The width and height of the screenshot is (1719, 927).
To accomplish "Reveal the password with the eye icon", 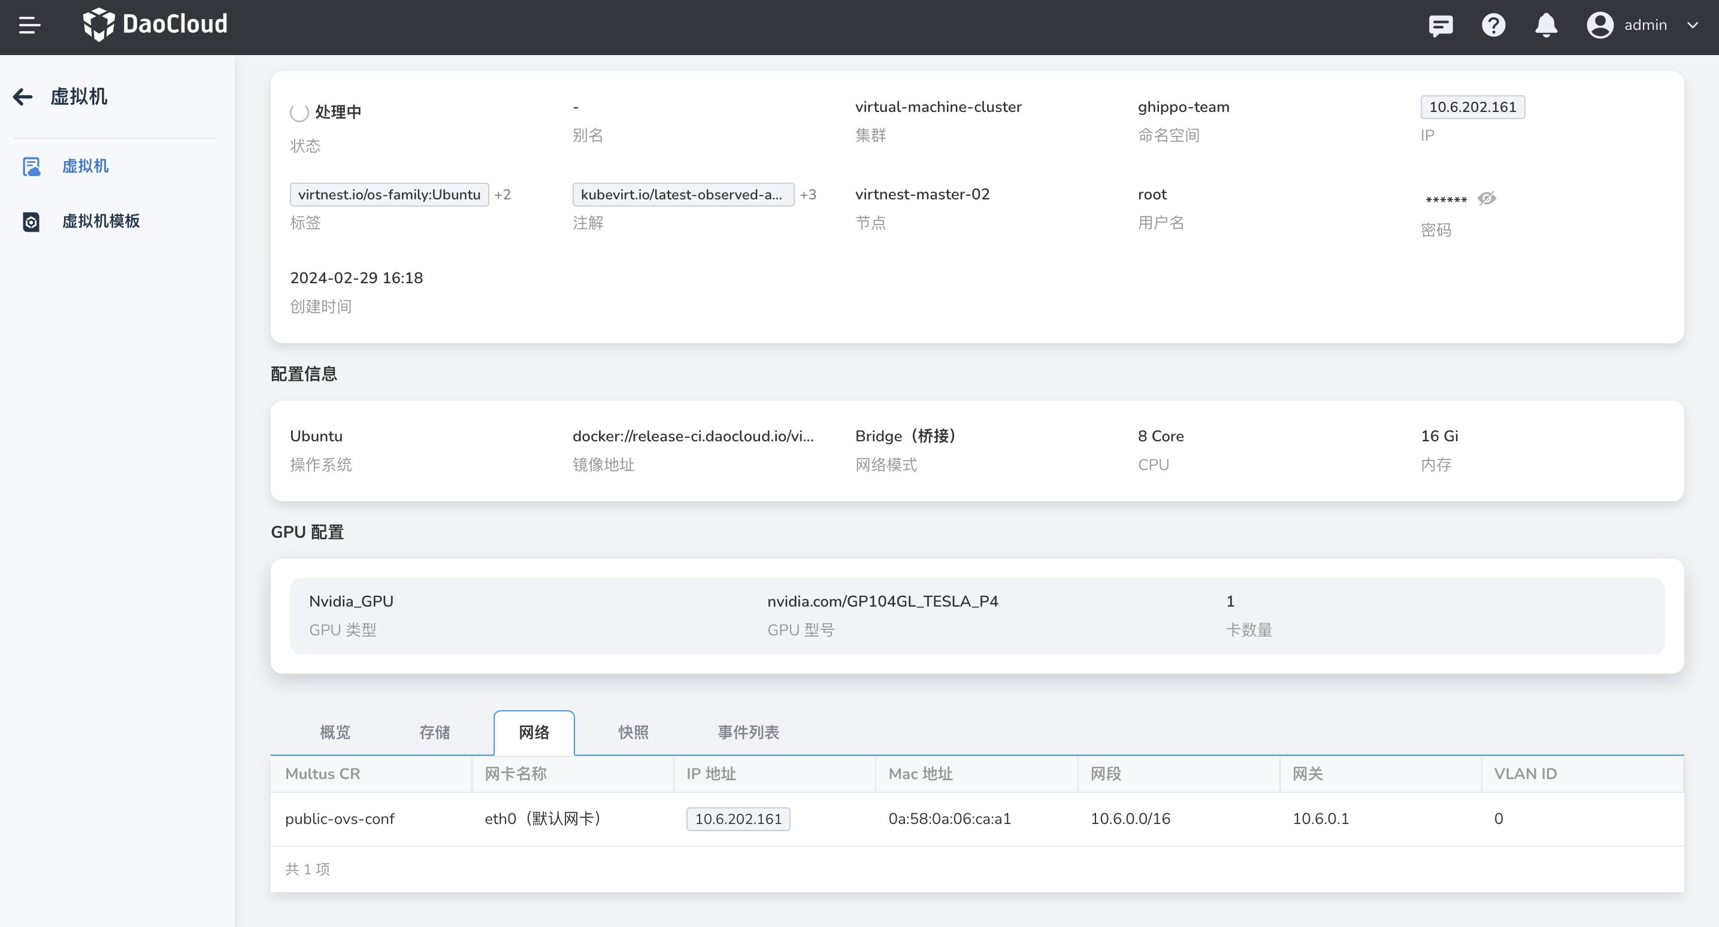I will (x=1486, y=198).
